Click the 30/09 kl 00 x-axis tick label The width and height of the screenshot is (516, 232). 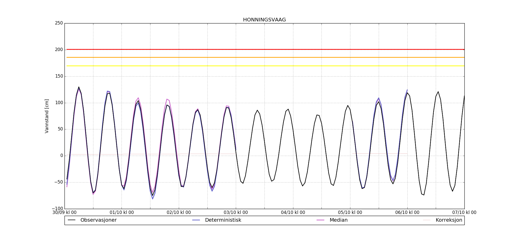click(x=64, y=213)
